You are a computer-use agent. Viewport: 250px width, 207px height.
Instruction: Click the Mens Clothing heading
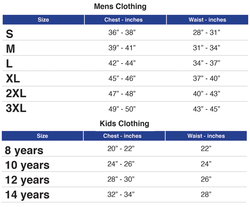120,7
